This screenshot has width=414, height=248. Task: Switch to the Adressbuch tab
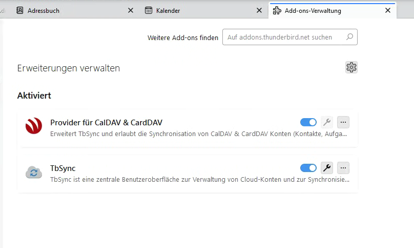click(x=61, y=10)
